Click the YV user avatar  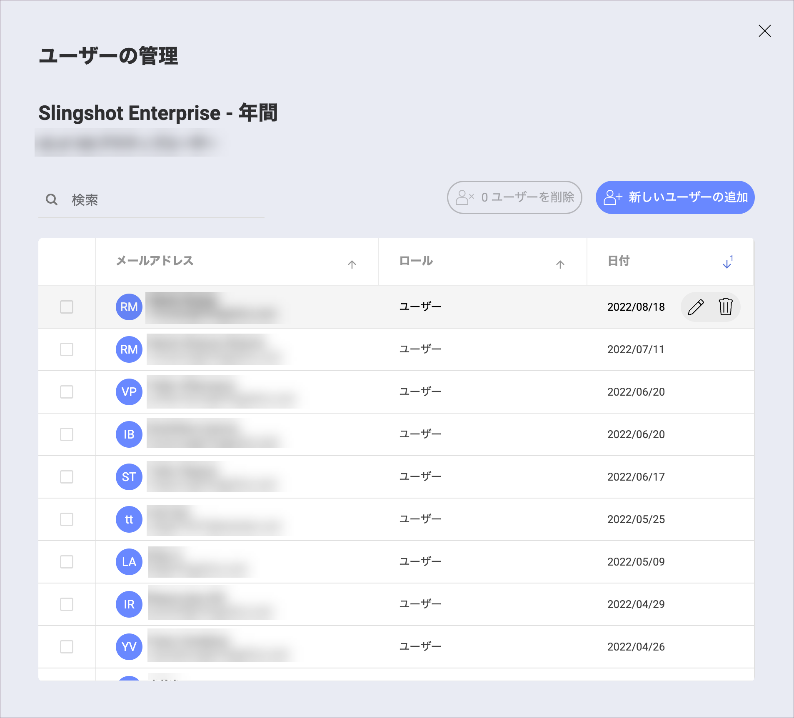coord(129,647)
